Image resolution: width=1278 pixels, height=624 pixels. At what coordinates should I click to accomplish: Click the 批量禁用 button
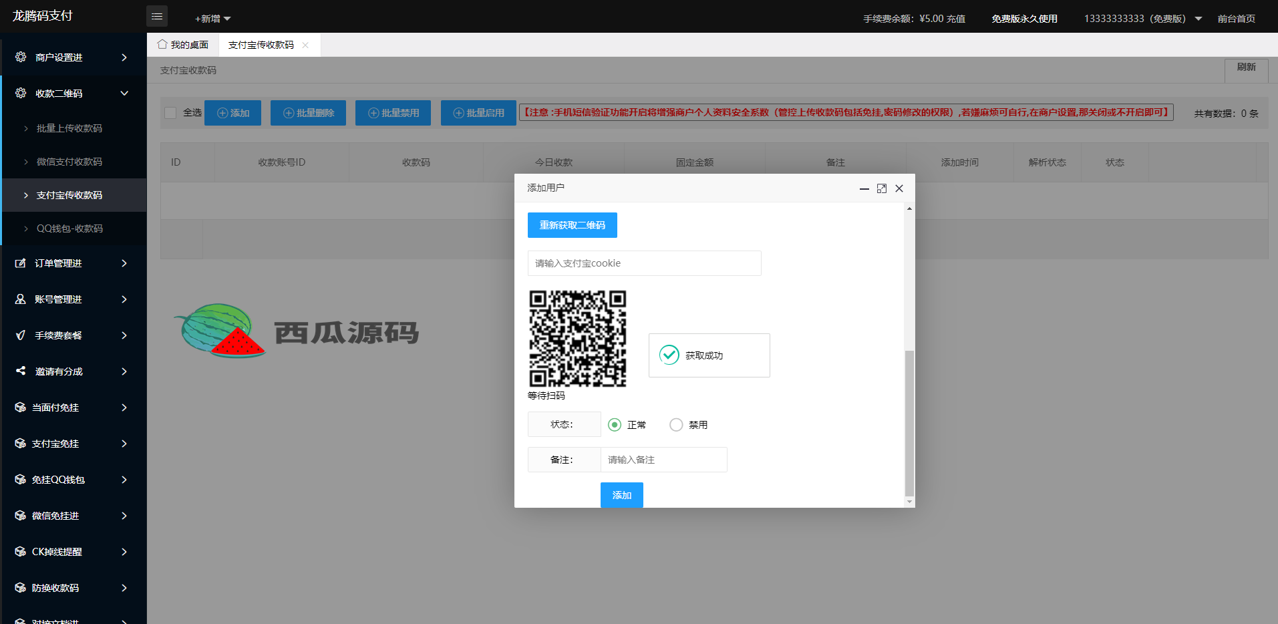[x=393, y=113]
